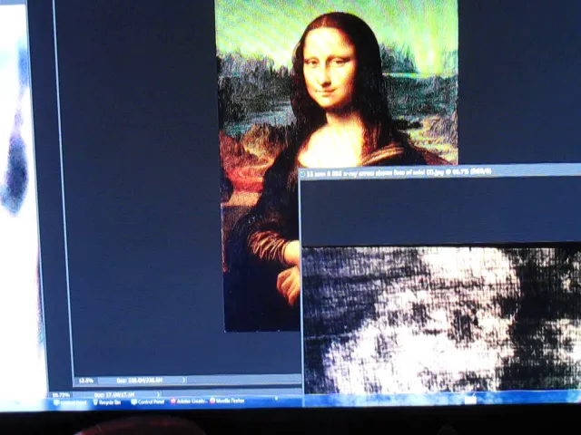Image resolution: width=581 pixels, height=435 pixels.
Task: Open arrow menu in lower document status bar
Action: coord(159,394)
